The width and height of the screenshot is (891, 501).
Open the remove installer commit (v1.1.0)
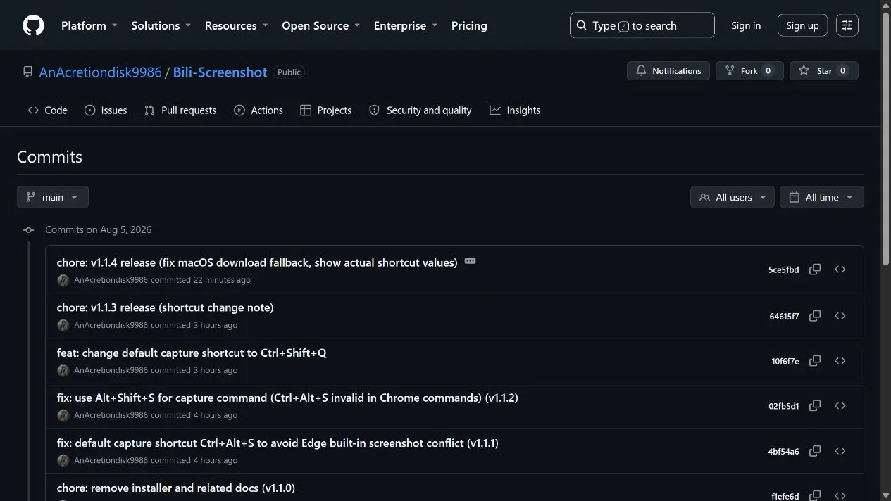176,488
